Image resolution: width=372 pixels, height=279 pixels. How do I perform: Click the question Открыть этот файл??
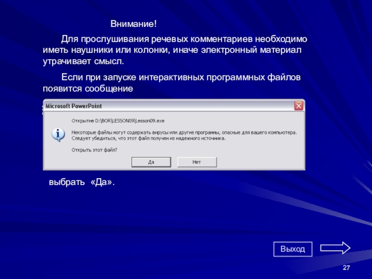tap(94, 150)
